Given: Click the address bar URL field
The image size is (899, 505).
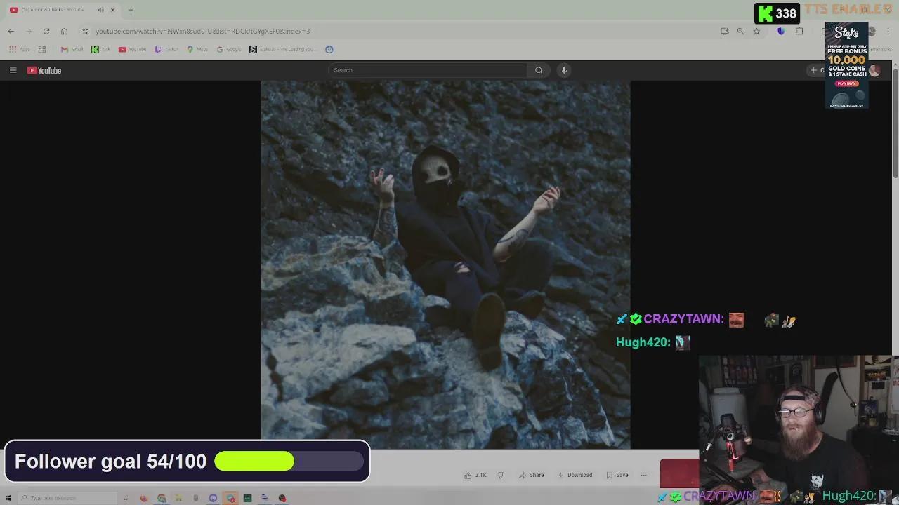Looking at the screenshot, I should [400, 31].
